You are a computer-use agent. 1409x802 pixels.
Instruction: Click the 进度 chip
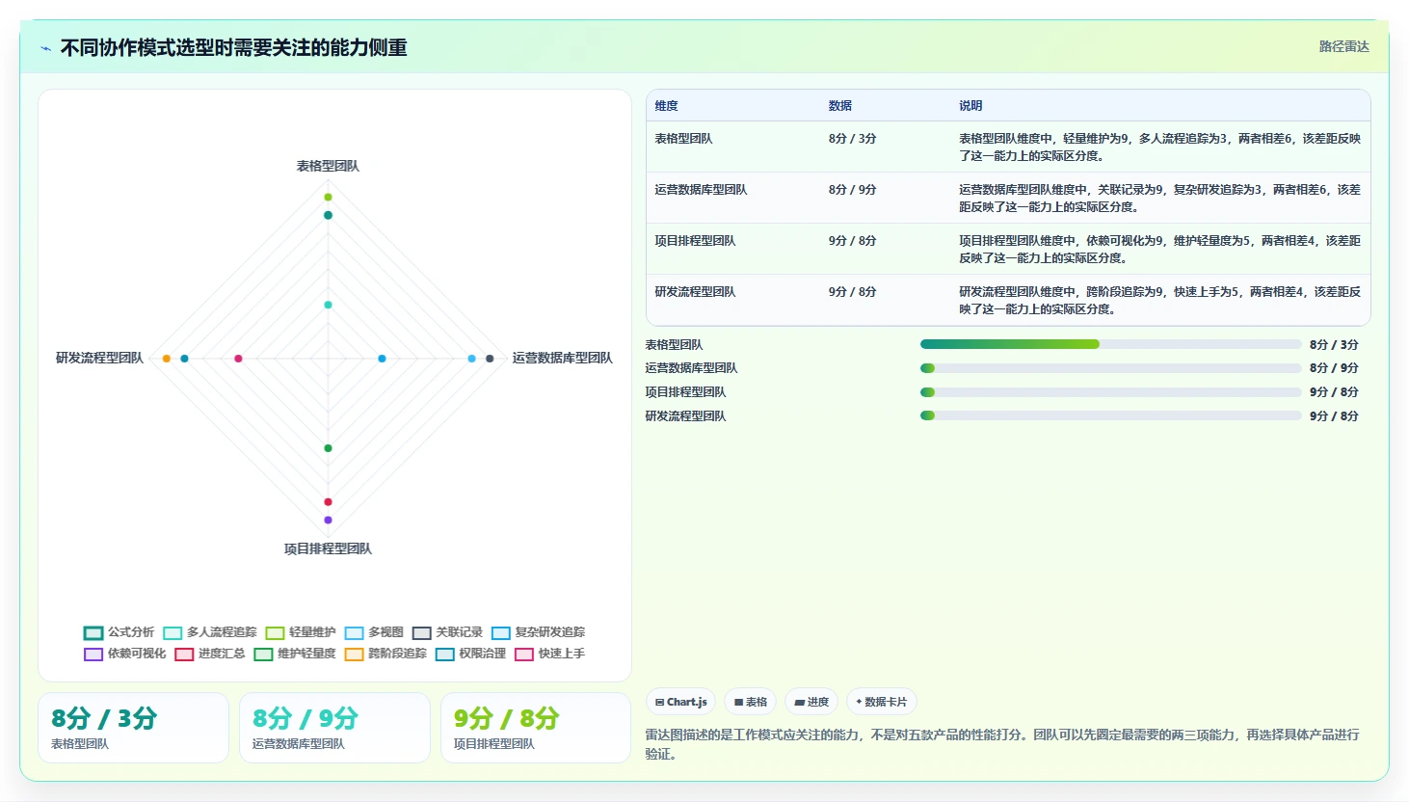coord(811,702)
